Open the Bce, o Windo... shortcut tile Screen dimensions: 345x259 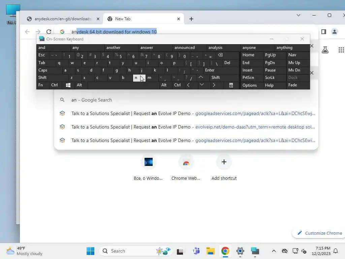(148, 167)
